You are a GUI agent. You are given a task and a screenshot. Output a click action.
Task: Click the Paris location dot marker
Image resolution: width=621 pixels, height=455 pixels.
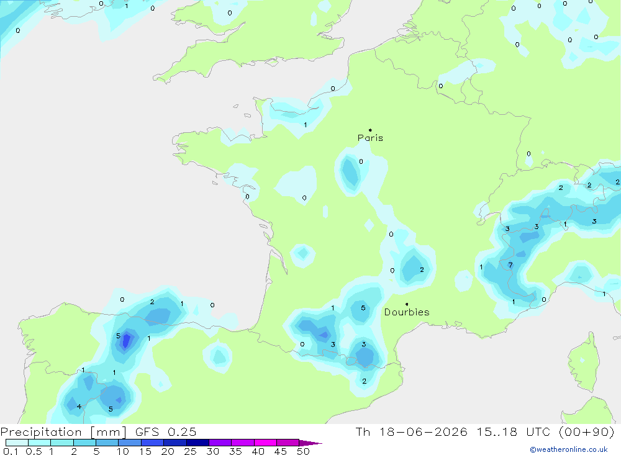click(x=370, y=130)
